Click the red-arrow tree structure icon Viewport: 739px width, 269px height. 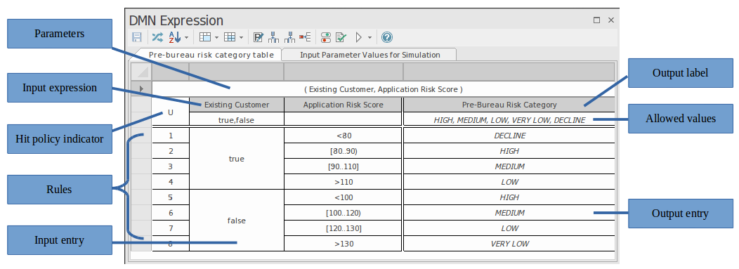[x=306, y=37]
